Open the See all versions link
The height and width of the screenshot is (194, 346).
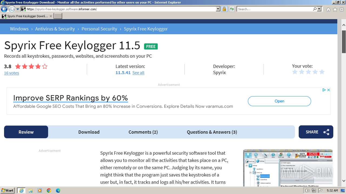click(138, 72)
